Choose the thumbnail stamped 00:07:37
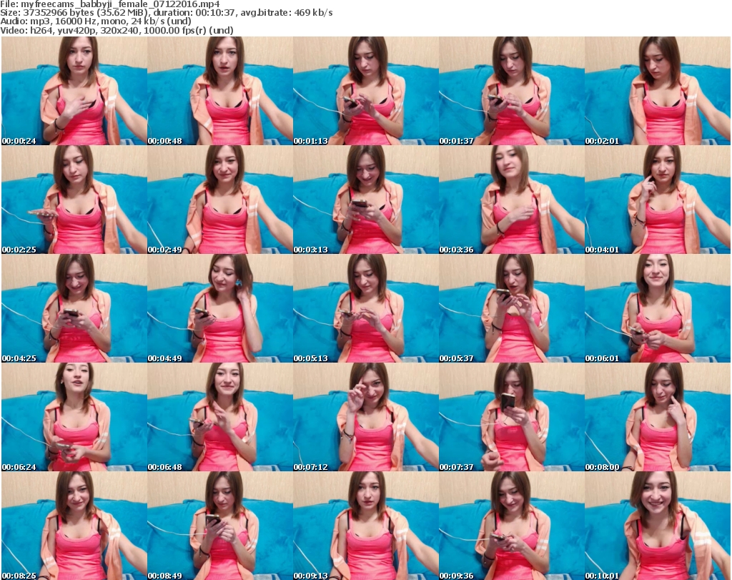The image size is (732, 580). pos(512,417)
